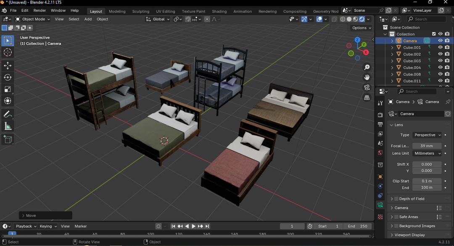
Task: Choose the Annotate pencil tool
Action: [8, 115]
